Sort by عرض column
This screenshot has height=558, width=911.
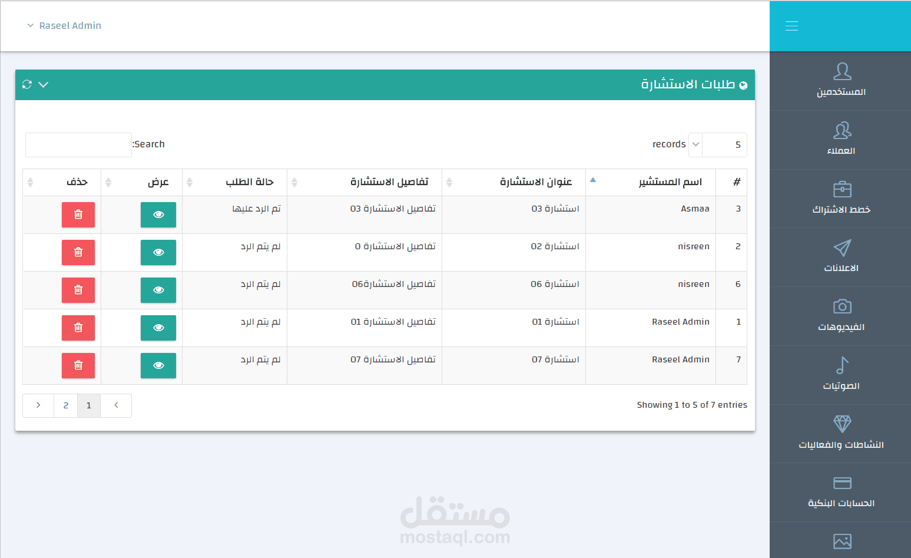pos(142,182)
